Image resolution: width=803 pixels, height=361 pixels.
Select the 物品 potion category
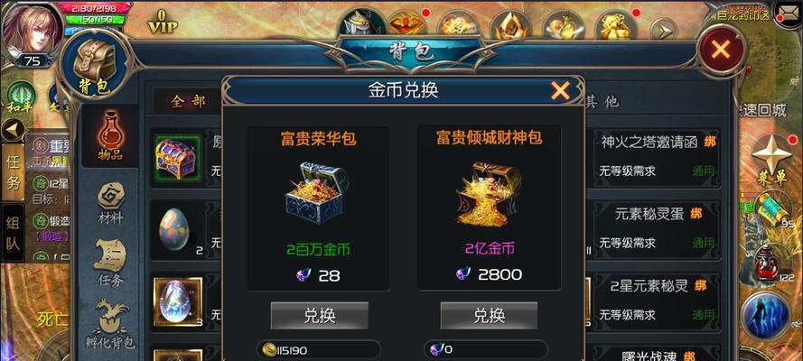[110, 136]
